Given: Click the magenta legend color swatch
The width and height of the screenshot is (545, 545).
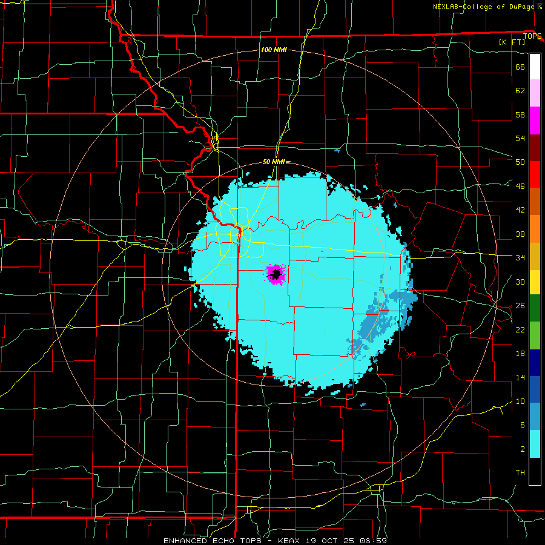Looking at the screenshot, I should (x=535, y=121).
